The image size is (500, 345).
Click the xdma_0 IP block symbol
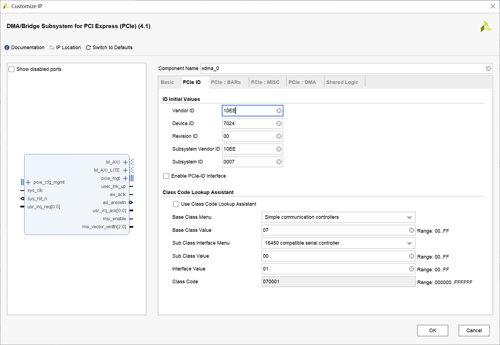(x=77, y=194)
